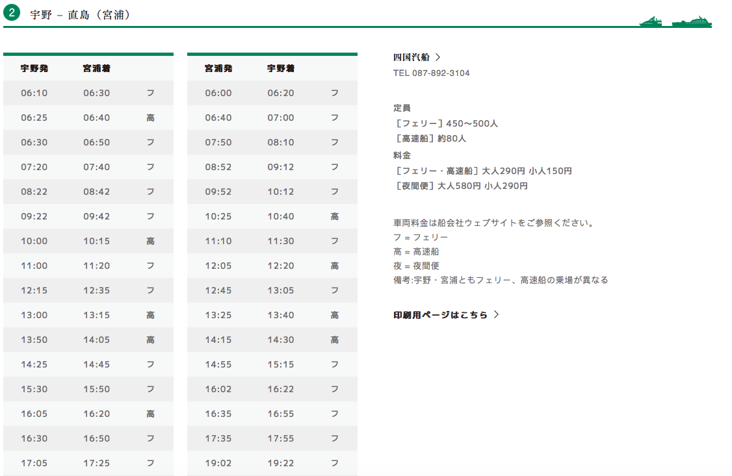Select the 宮浦発 column header in right table

click(x=218, y=68)
